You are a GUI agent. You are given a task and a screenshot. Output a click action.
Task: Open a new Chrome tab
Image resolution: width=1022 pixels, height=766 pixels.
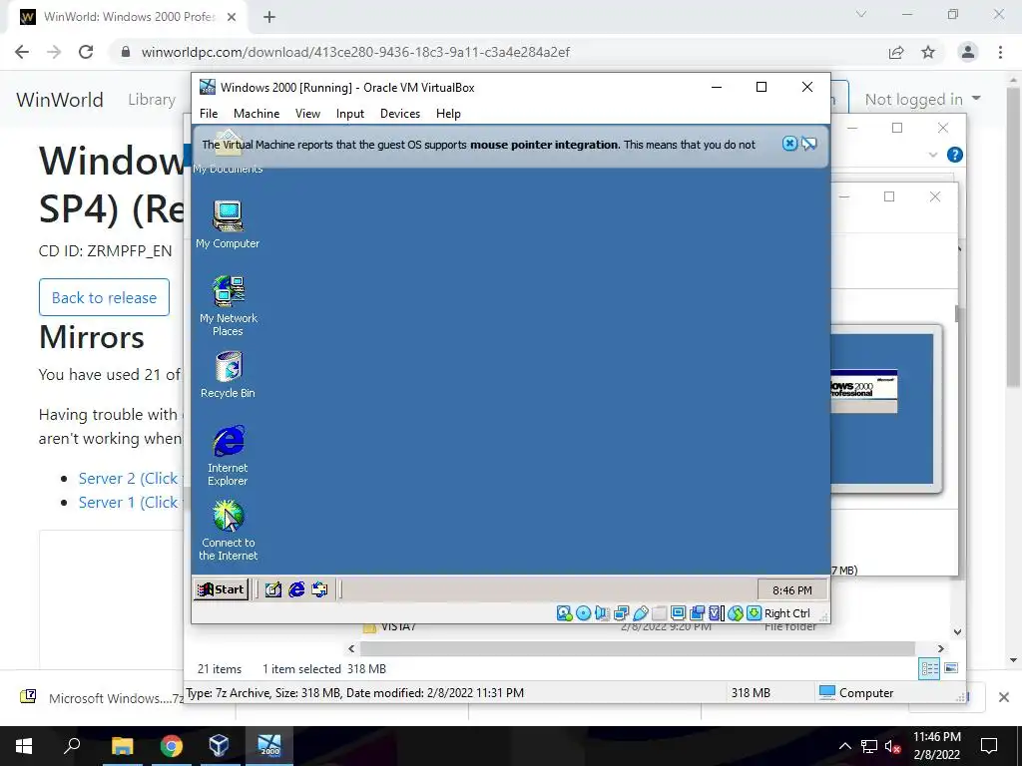click(269, 17)
